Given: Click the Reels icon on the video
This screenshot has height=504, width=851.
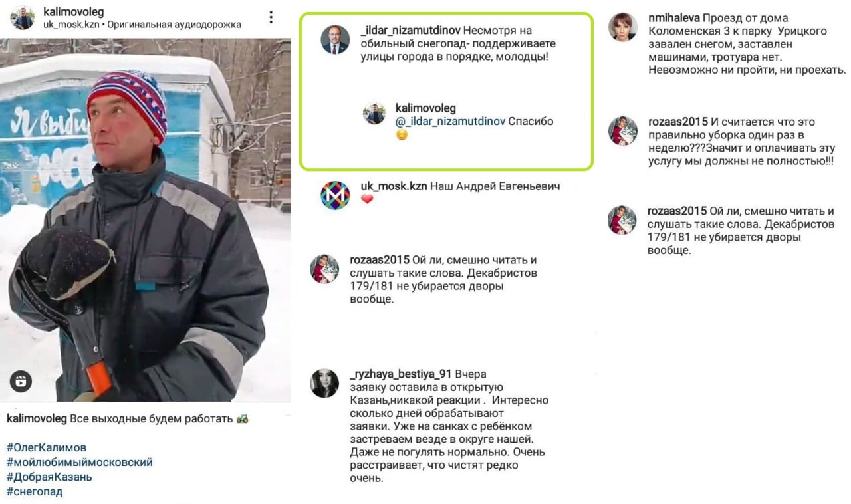Looking at the screenshot, I should (x=21, y=381).
